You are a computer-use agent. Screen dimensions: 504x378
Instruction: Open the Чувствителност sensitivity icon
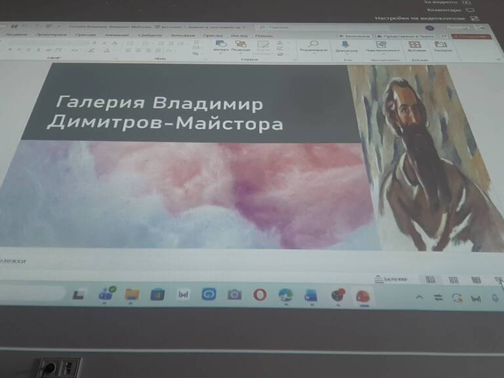382,45
